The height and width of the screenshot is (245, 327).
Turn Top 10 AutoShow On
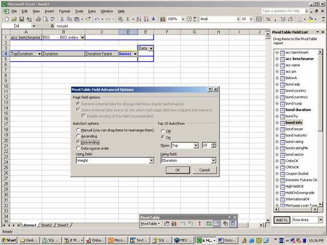[x=163, y=137]
